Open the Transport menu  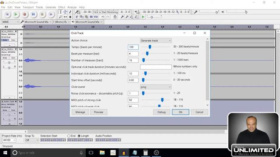pos(28,7)
